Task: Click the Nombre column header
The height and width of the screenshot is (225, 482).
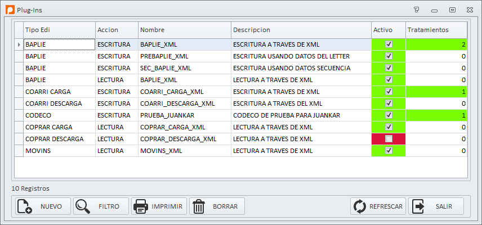Action: point(185,30)
